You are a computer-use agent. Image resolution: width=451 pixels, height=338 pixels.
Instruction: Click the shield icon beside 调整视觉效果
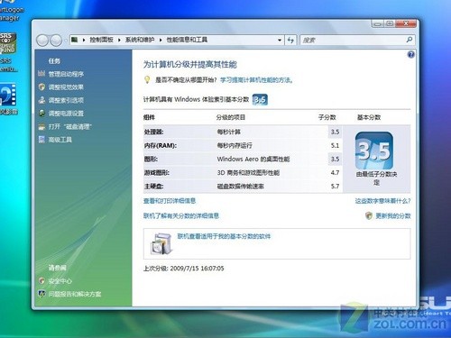click(x=41, y=87)
